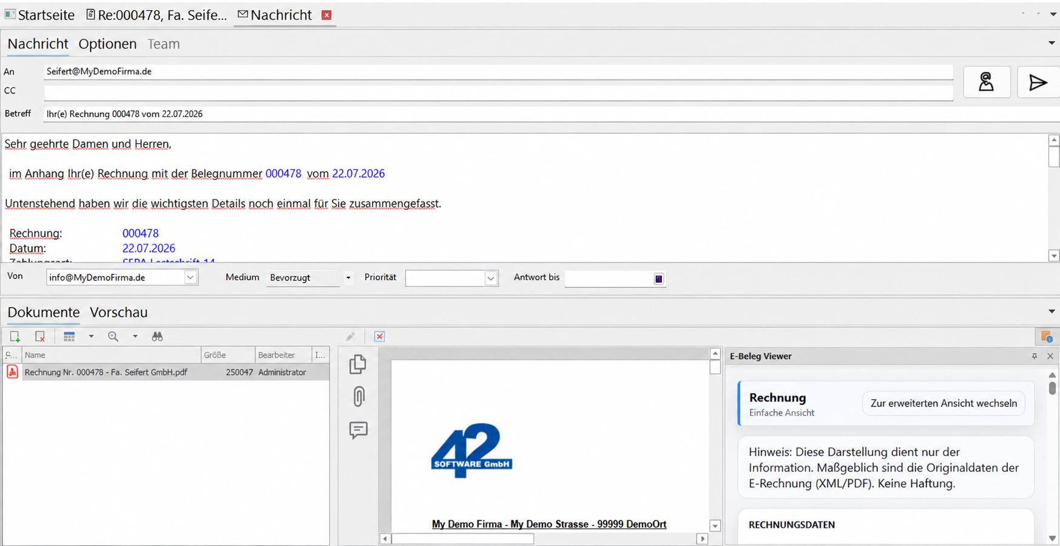Open dropdown arrow next to magnifier icon
Viewport: 1060px width, 546px height.
(x=135, y=336)
